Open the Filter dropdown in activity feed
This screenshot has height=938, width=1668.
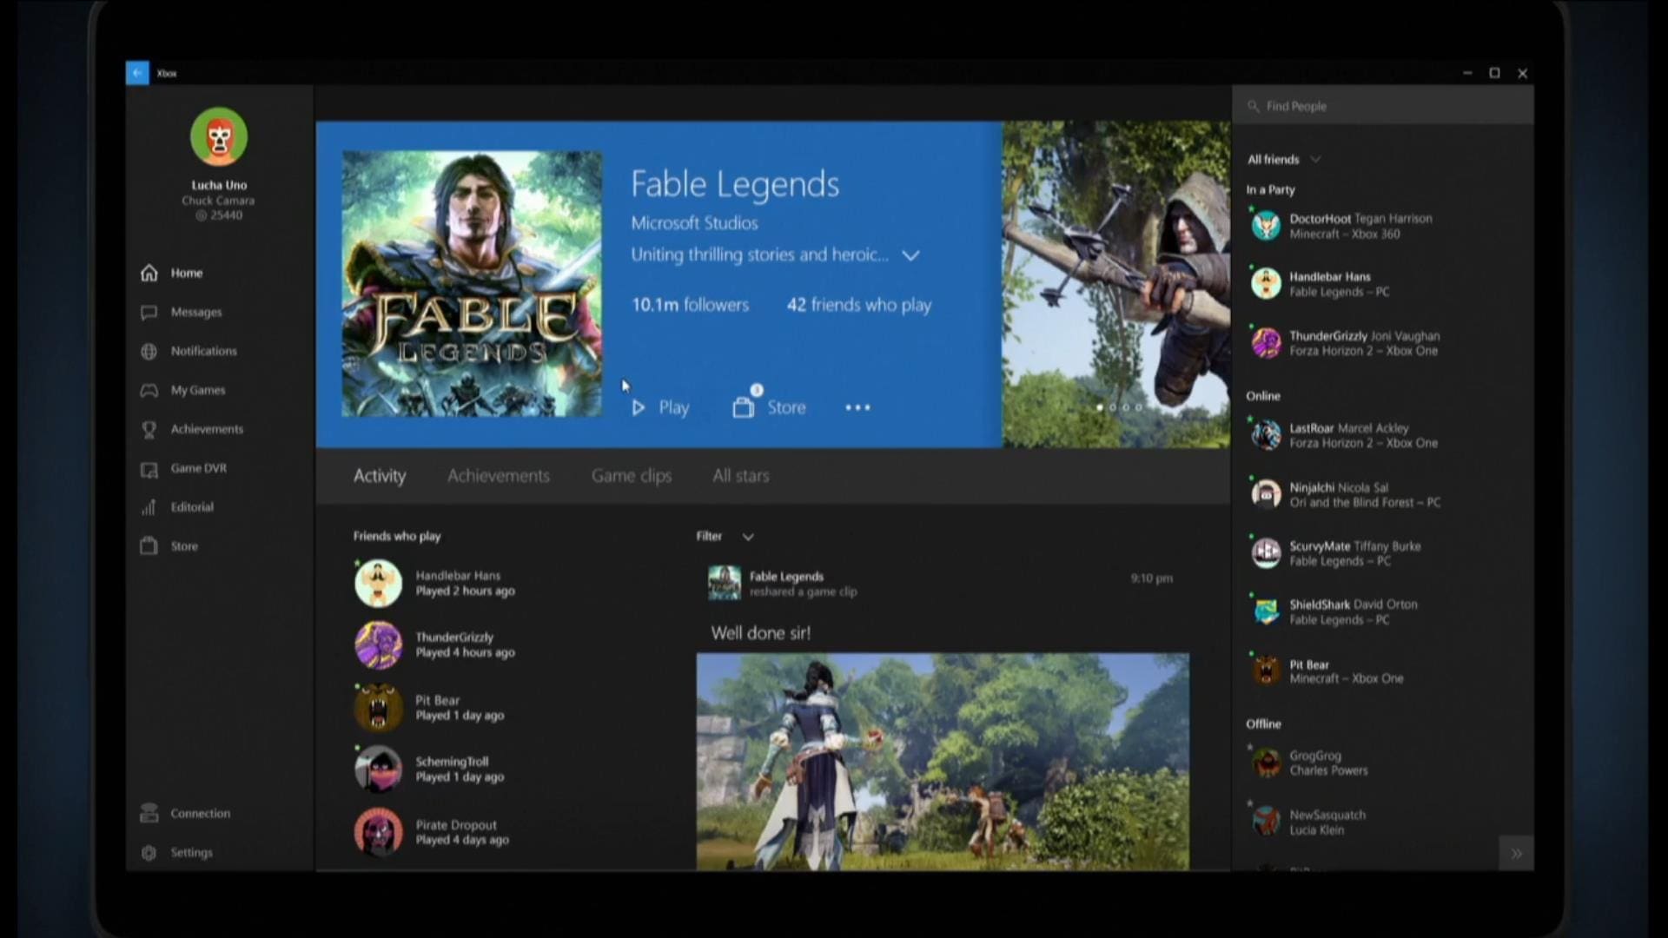(x=725, y=537)
